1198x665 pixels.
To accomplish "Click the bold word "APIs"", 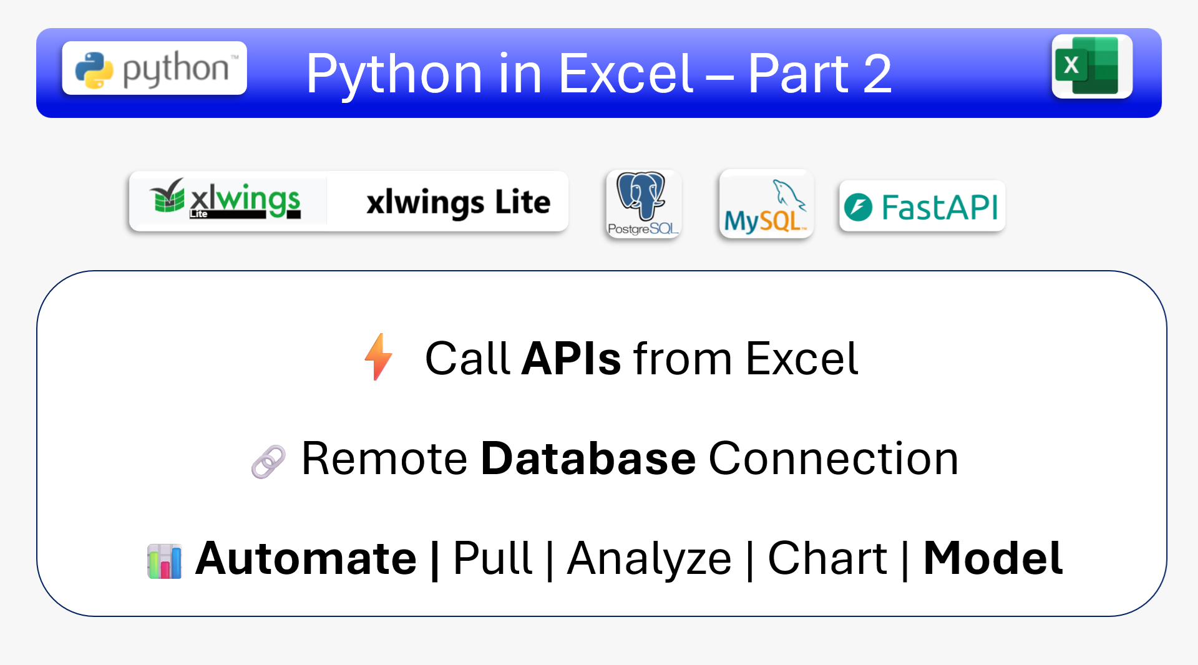I will pyautogui.click(x=571, y=359).
